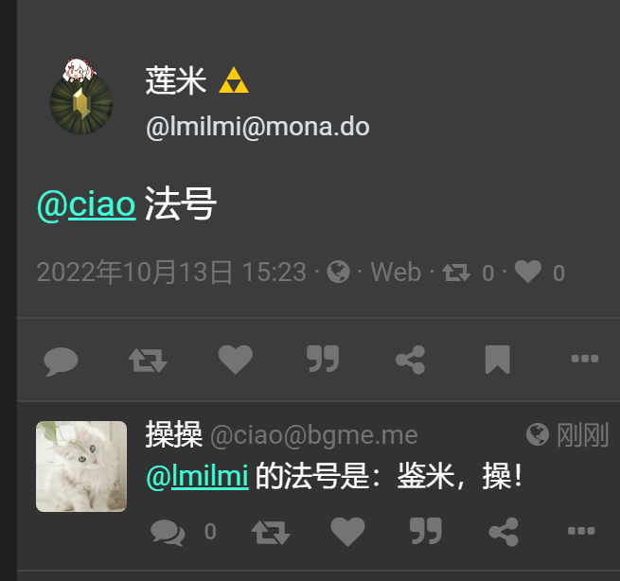Quote the reply from 操操
The image size is (620, 581).
coord(425,531)
